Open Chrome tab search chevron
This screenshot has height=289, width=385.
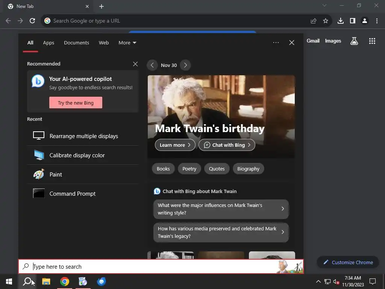click(x=324, y=5)
